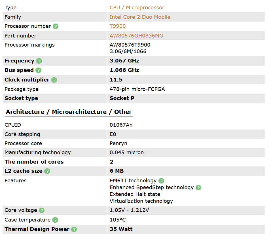
Task: Open the Frequency help icon
Action: (x=39, y=61)
